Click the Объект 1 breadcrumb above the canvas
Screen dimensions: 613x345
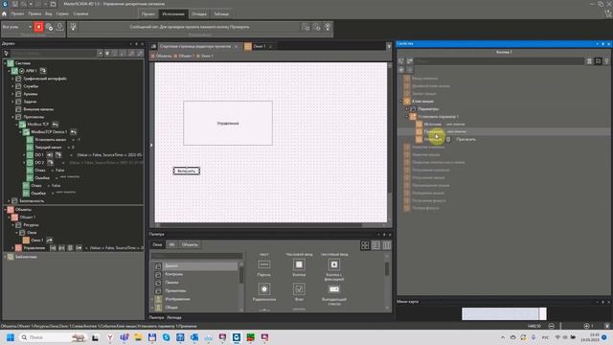[187, 56]
